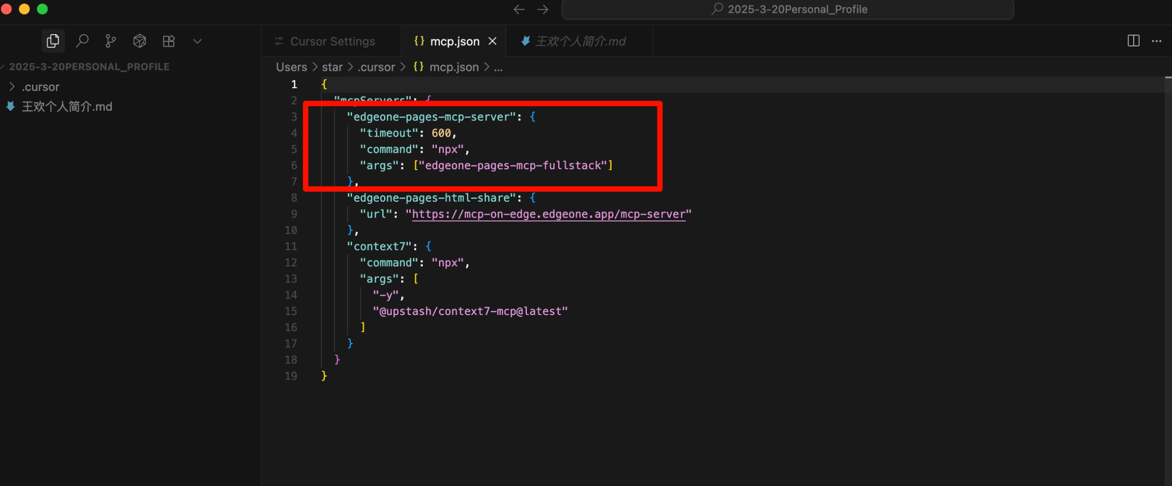Close the mcp.json tab
Viewport: 1172px width, 486px height.
(x=493, y=41)
